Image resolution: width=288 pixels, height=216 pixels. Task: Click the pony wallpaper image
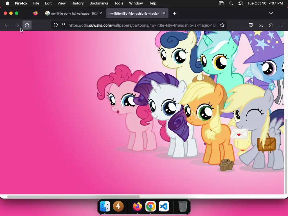142,112
